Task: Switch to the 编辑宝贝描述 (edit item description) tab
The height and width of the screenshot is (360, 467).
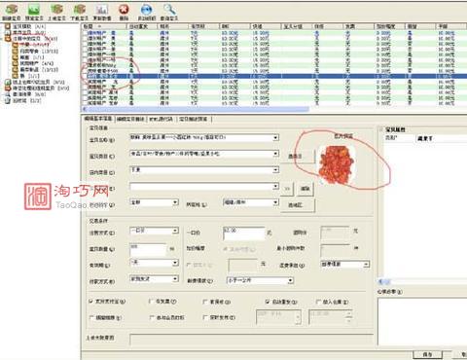Action: pos(130,119)
